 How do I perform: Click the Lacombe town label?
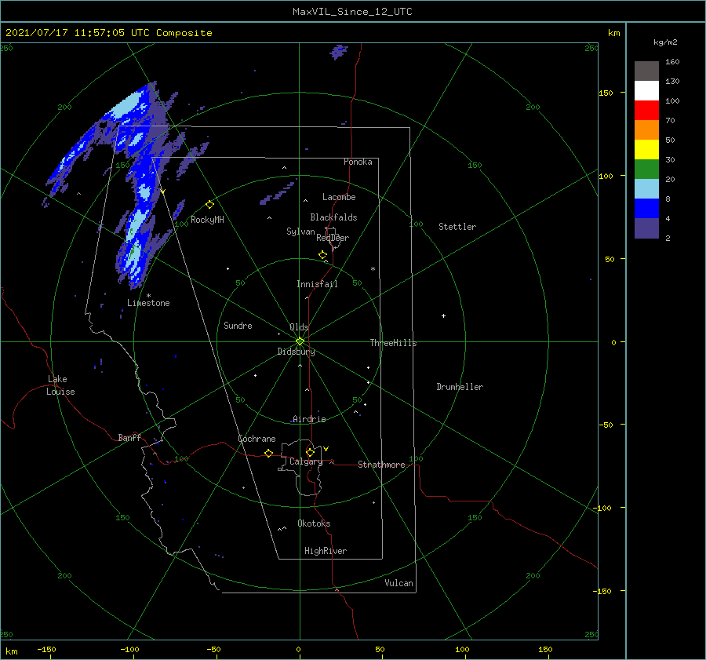[339, 197]
